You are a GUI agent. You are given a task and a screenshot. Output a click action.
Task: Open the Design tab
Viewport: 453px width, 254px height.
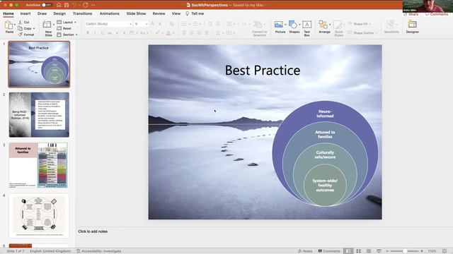click(x=59, y=13)
